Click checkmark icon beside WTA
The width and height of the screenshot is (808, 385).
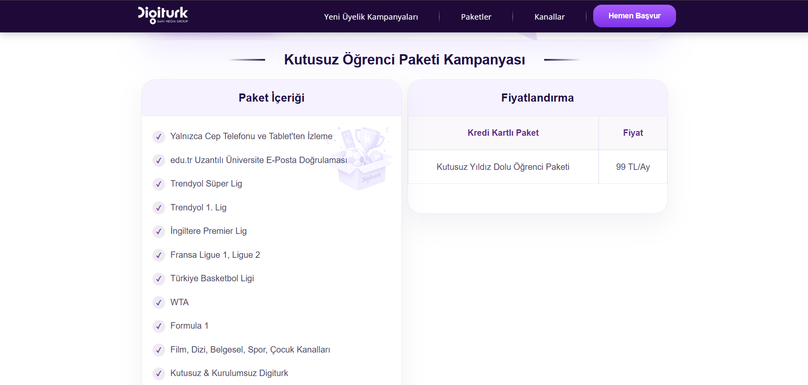tap(159, 303)
